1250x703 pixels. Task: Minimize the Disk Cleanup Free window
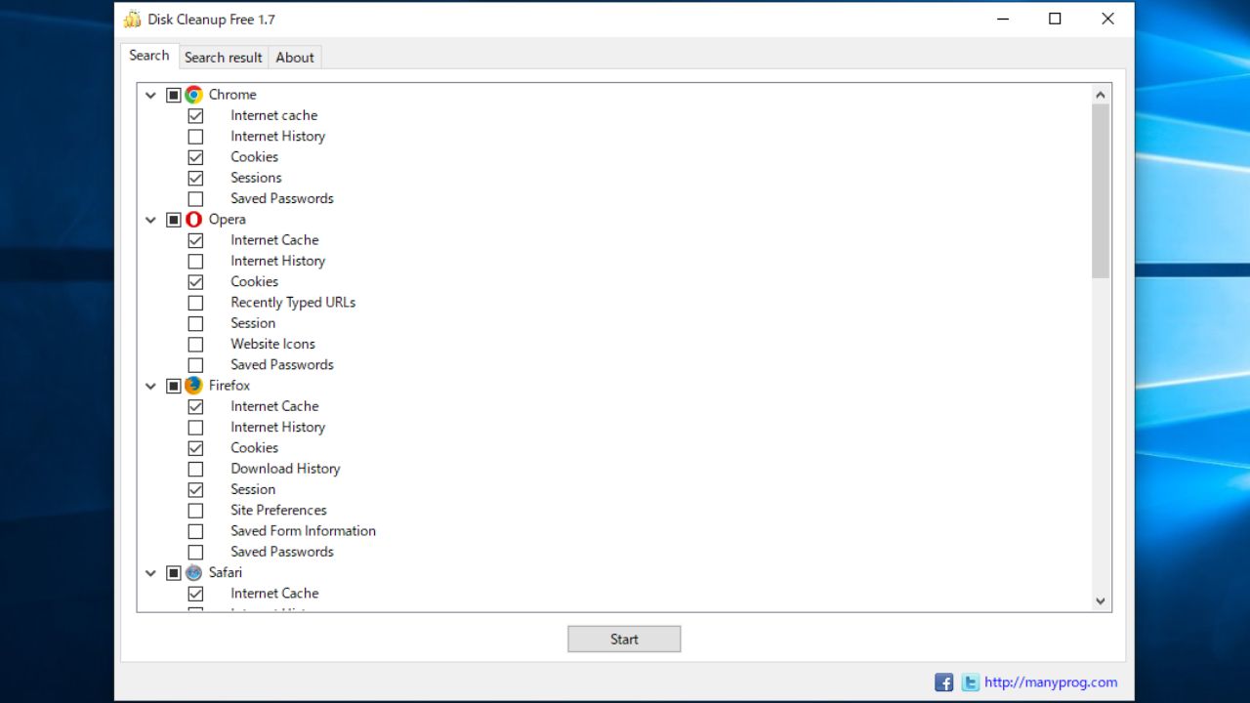1002,19
